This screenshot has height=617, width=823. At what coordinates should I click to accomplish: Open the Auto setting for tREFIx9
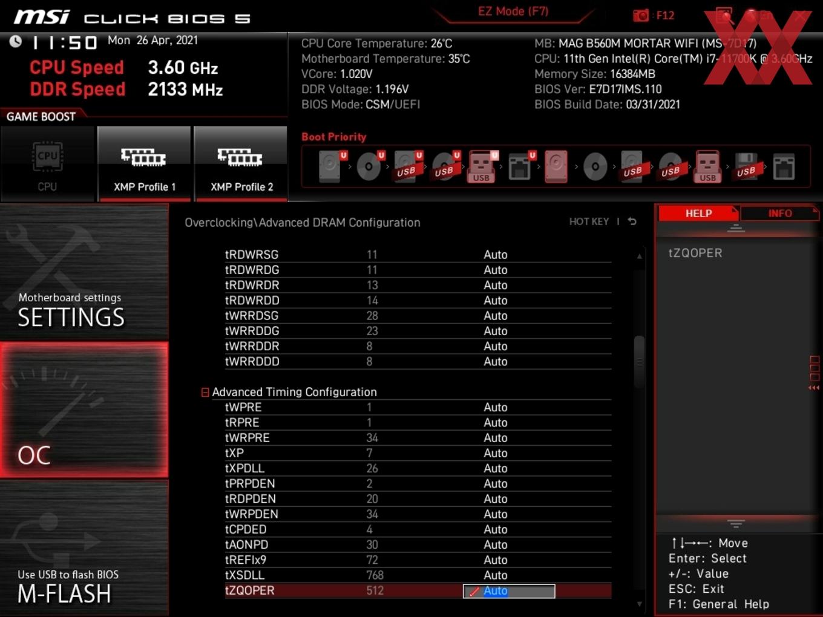coord(496,560)
